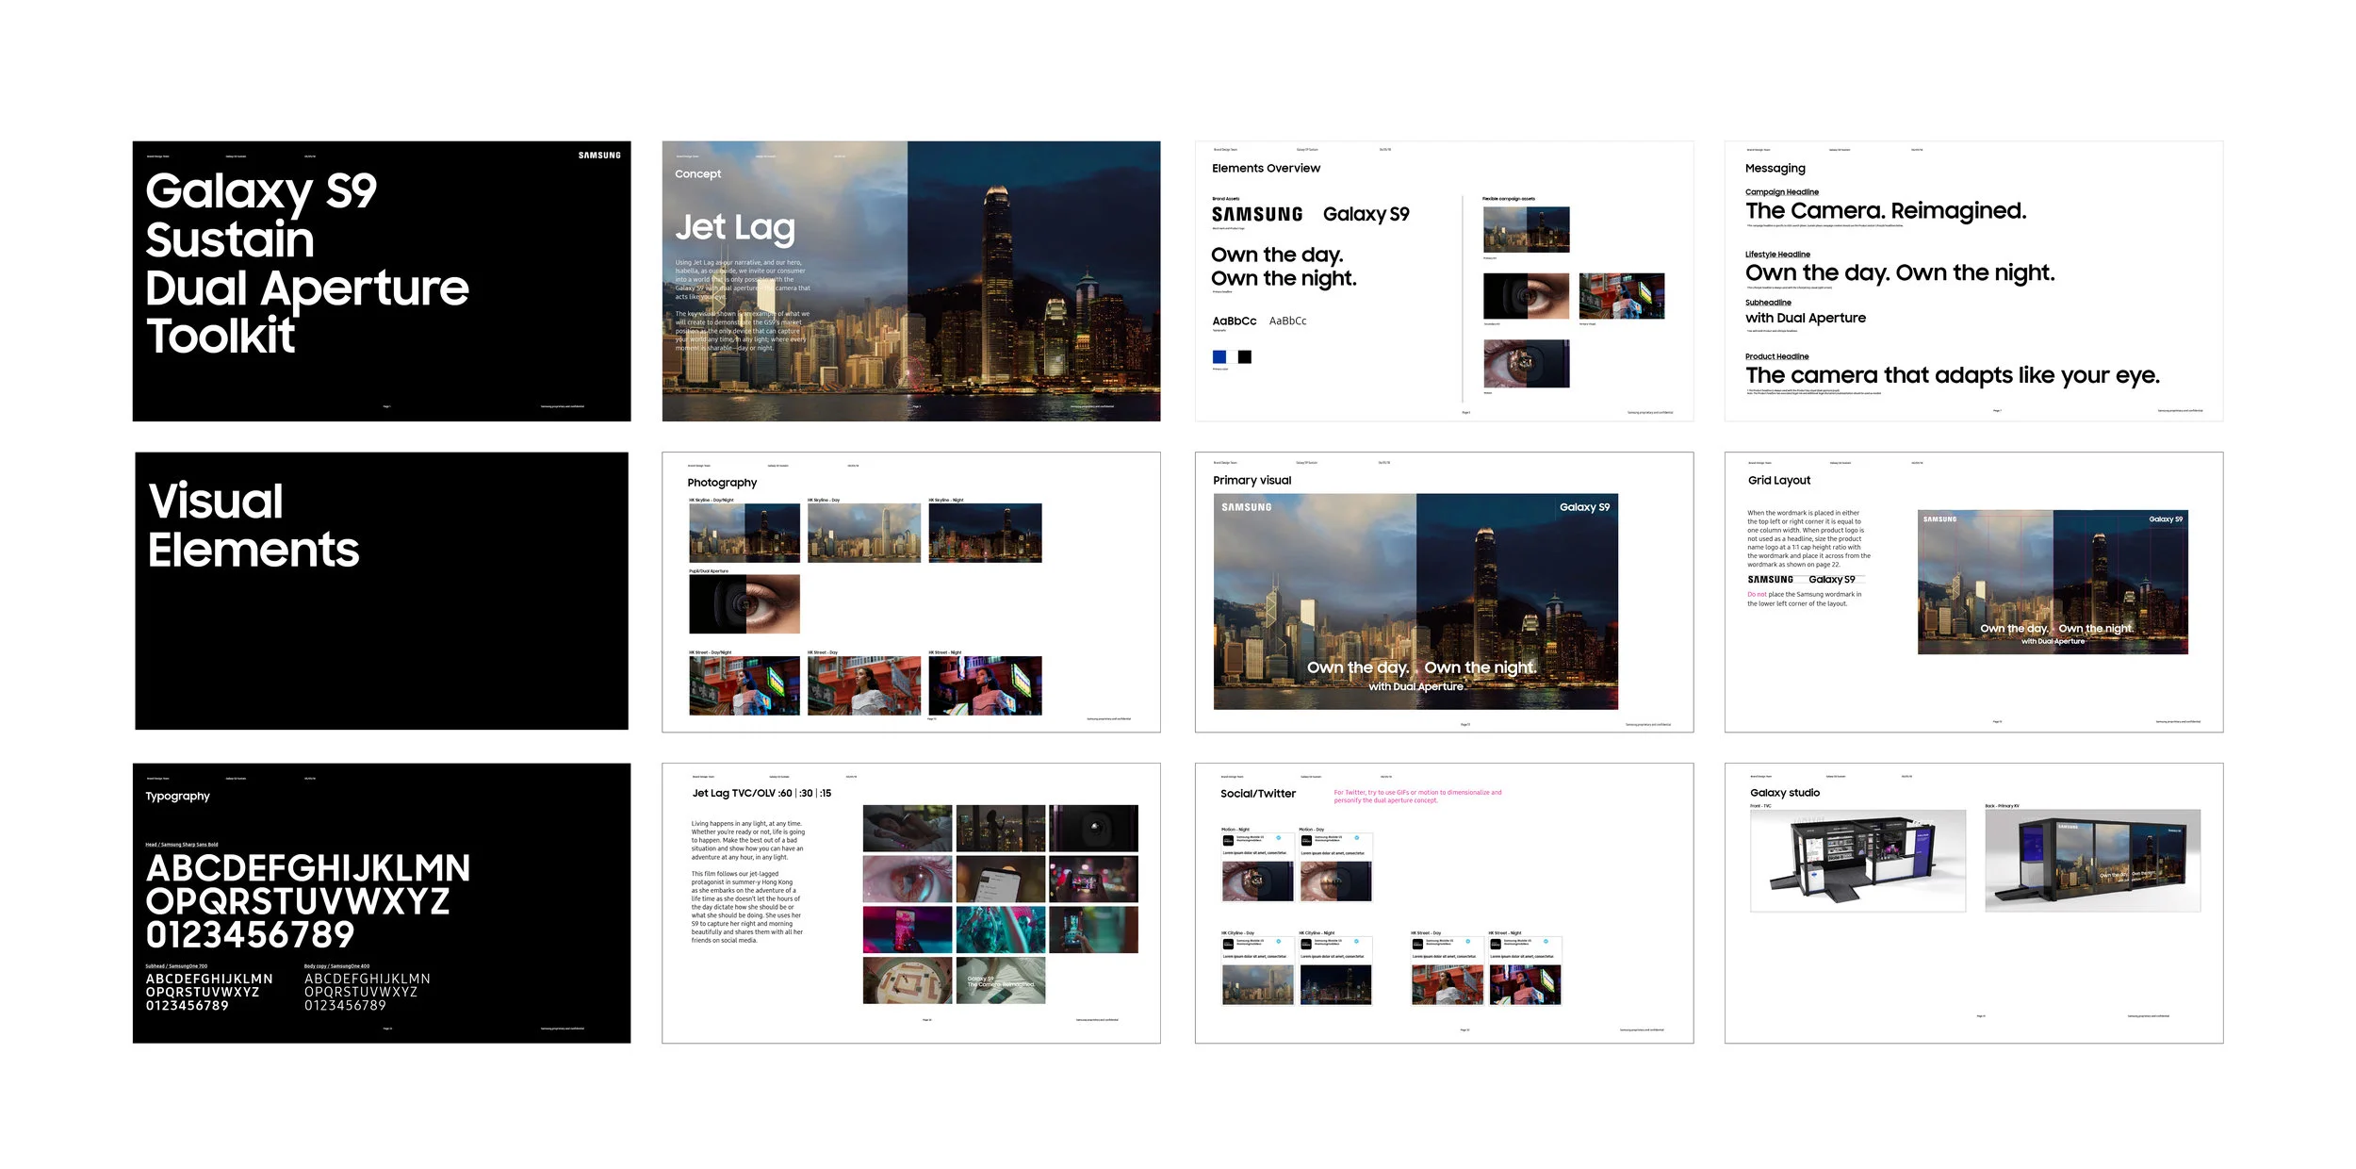Viewport: 2356px width, 1169px height.
Task: Click the 'Do not' pink warning text
Action: pyautogui.click(x=1757, y=595)
